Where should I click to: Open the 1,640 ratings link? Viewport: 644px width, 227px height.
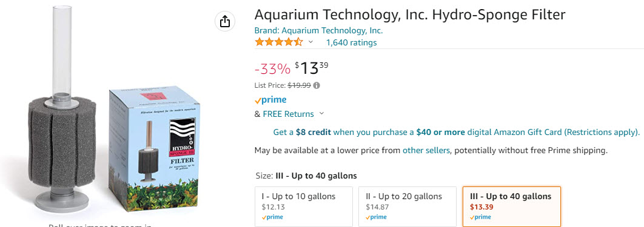(x=351, y=42)
